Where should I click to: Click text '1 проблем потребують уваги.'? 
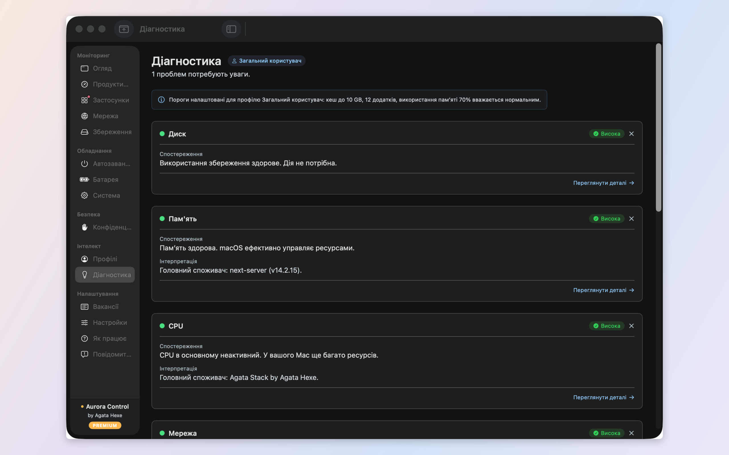tap(201, 74)
